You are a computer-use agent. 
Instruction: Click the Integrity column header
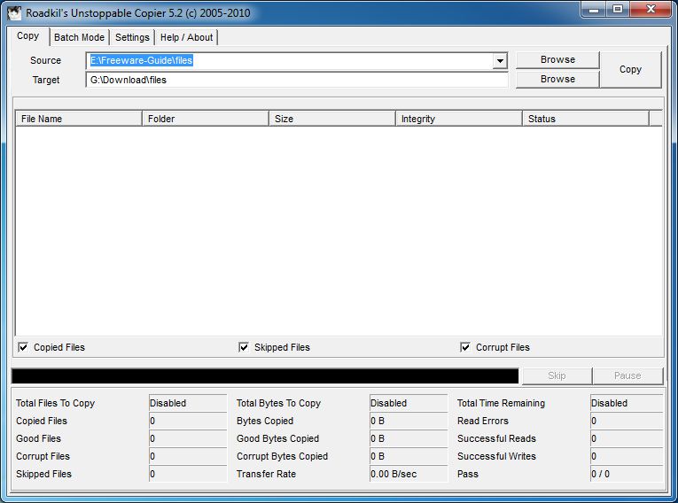[458, 119]
